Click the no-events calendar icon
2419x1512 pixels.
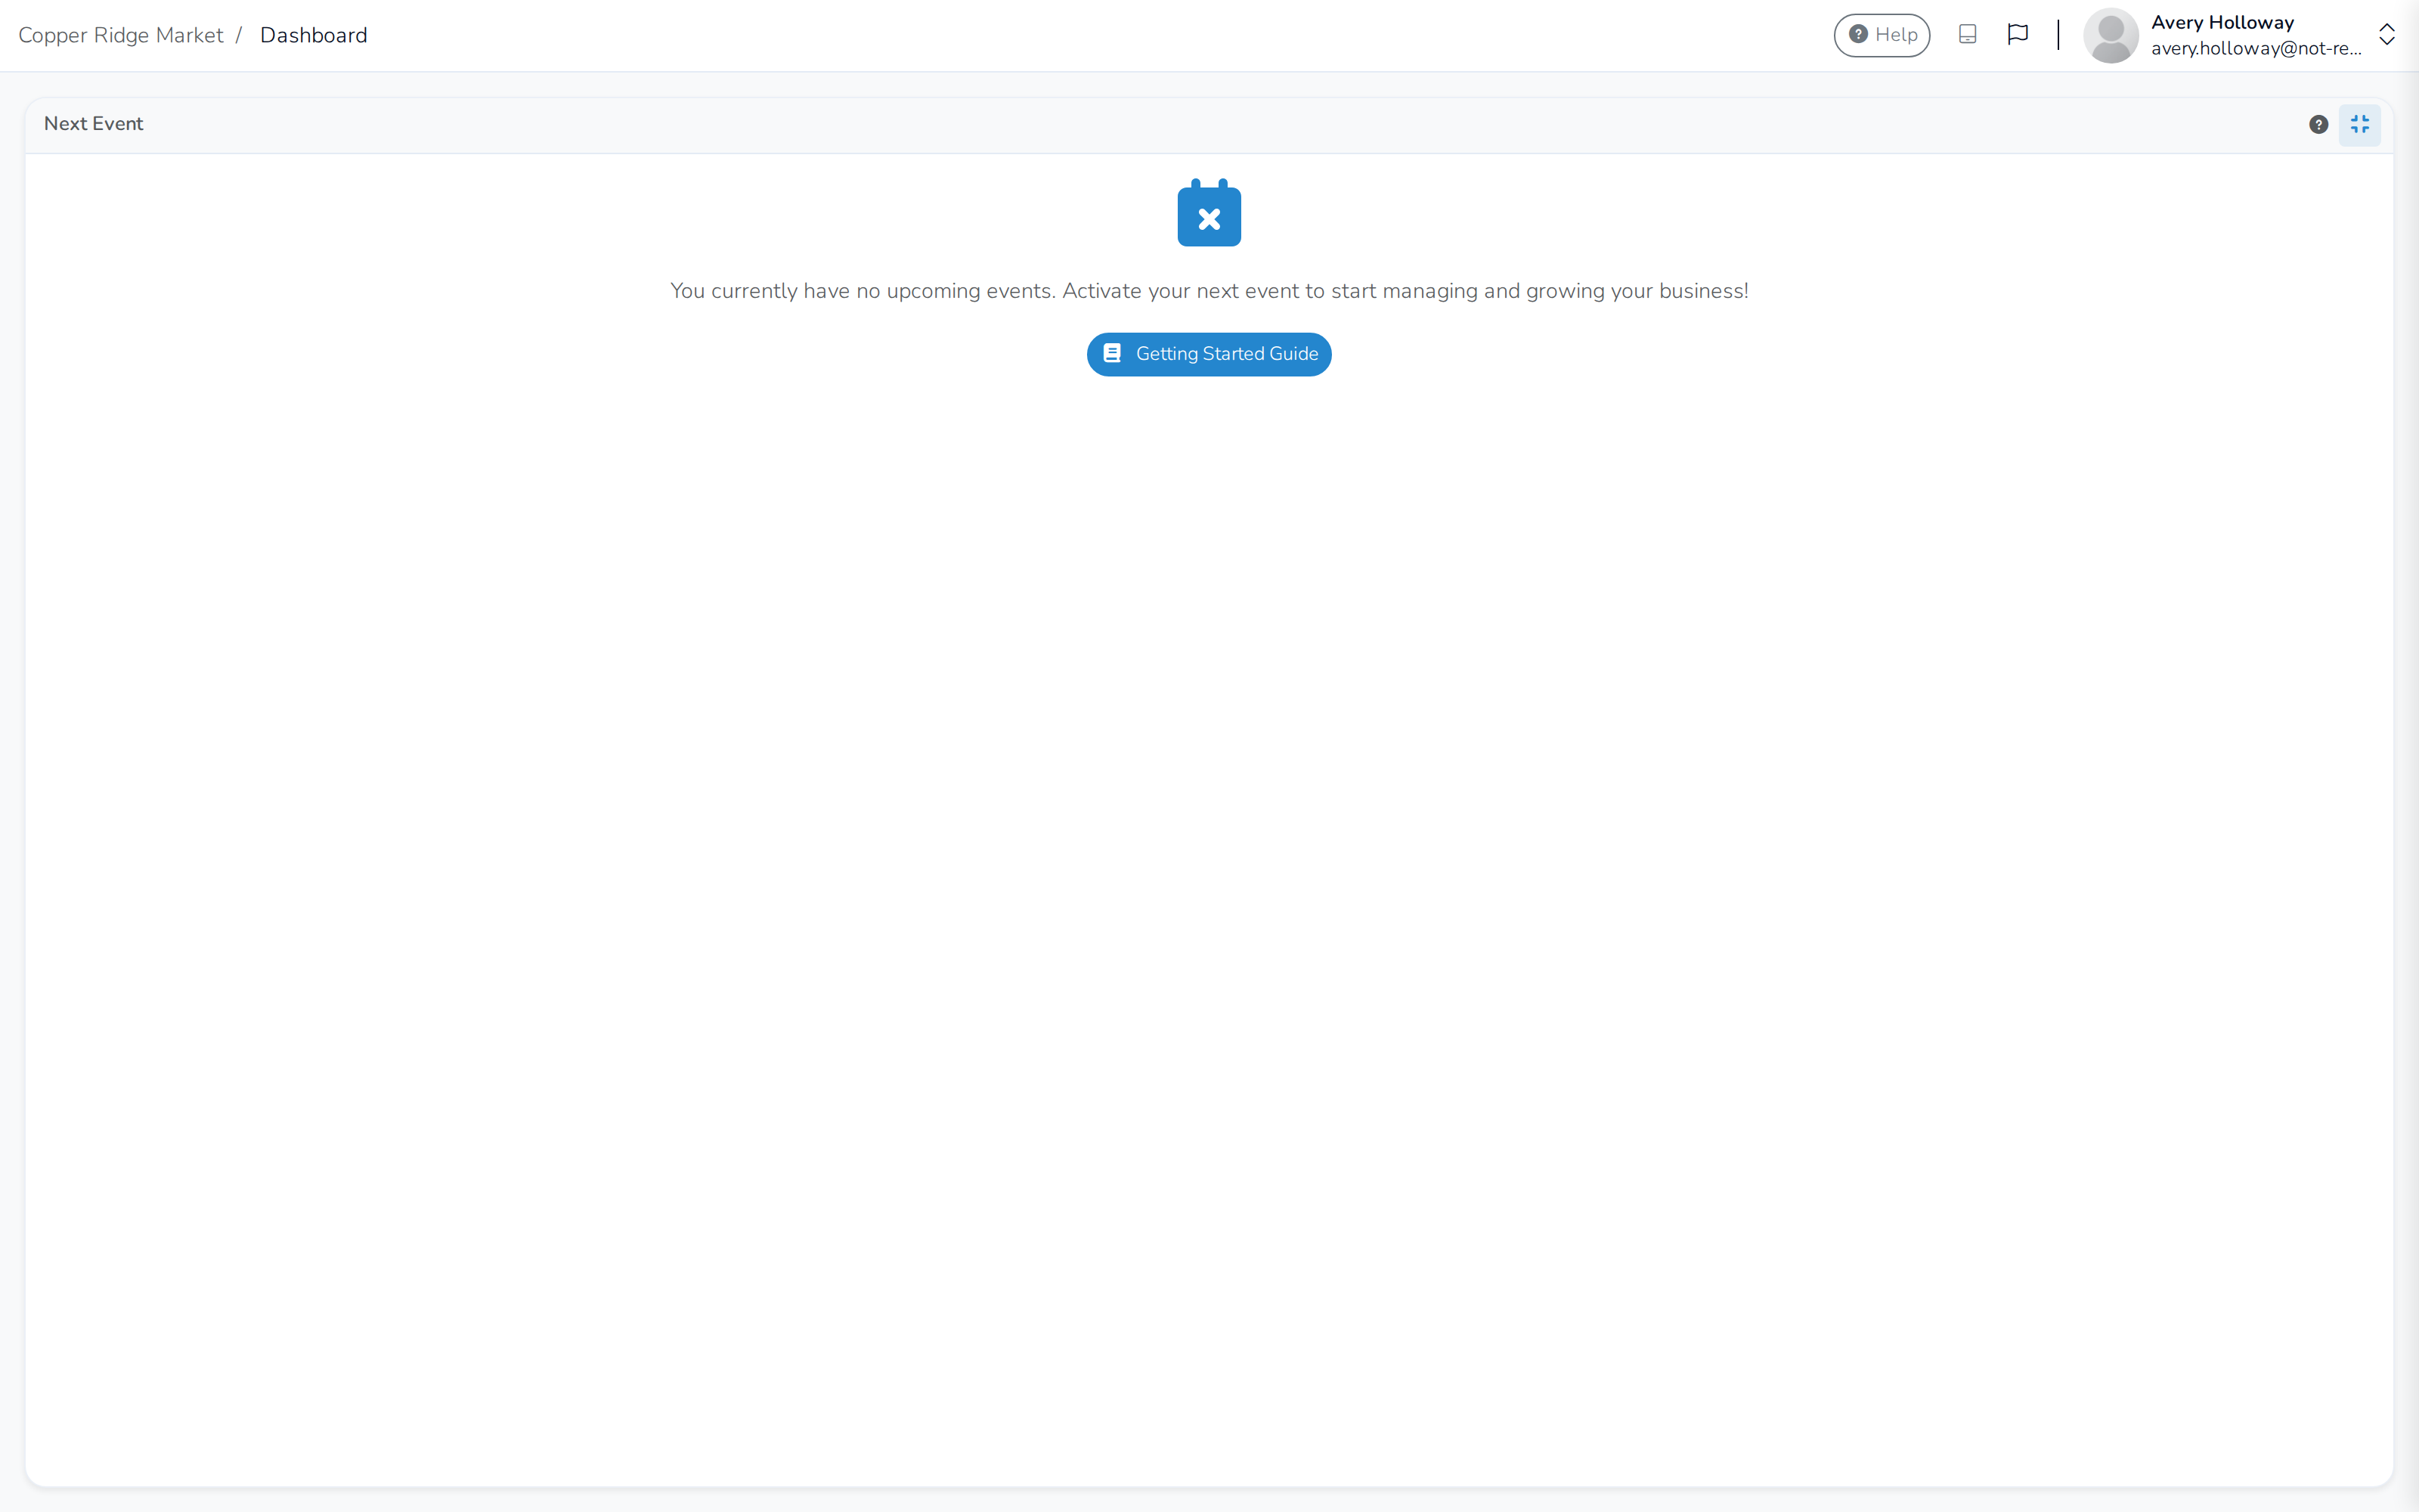click(1209, 213)
